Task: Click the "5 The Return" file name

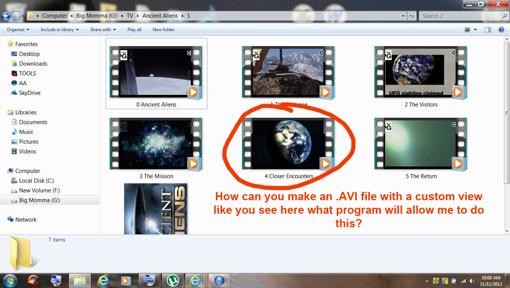Action: click(x=421, y=176)
